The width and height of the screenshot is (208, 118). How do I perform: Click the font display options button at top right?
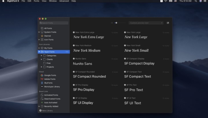tap(168, 23)
